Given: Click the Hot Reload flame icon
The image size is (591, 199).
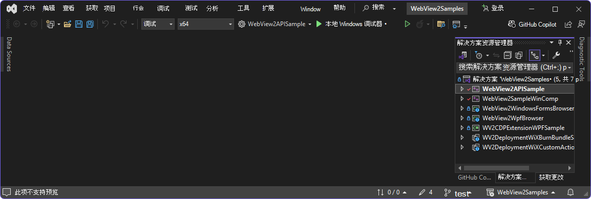Looking at the screenshot, I should tap(419, 24).
